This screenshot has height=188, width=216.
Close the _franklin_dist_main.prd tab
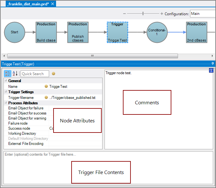click(x=53, y=4)
